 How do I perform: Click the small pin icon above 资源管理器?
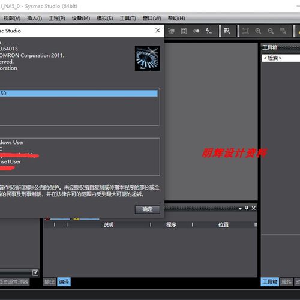point(35,272)
